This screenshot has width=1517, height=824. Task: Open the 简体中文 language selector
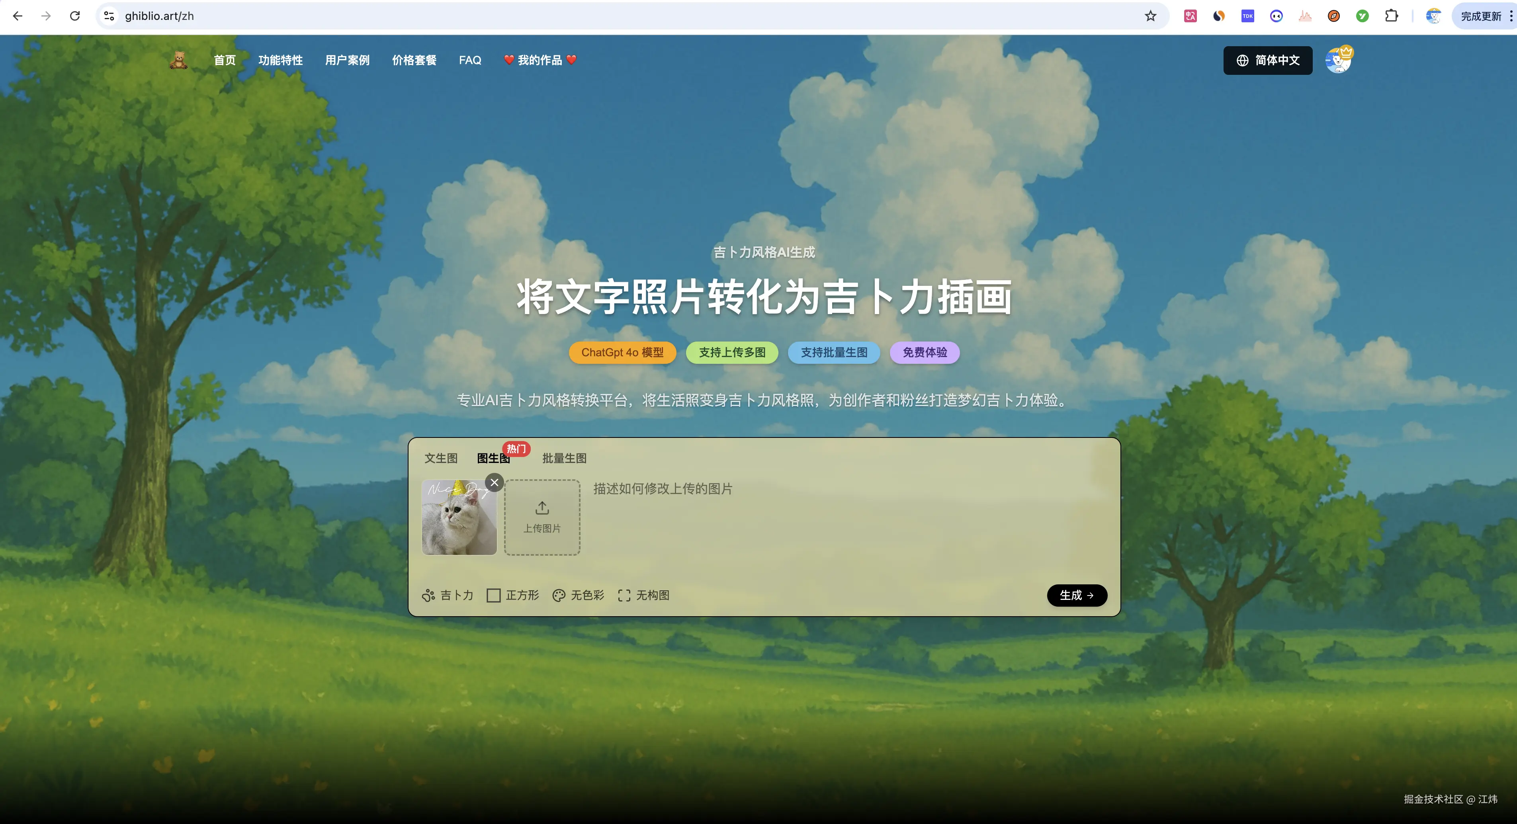(1267, 60)
